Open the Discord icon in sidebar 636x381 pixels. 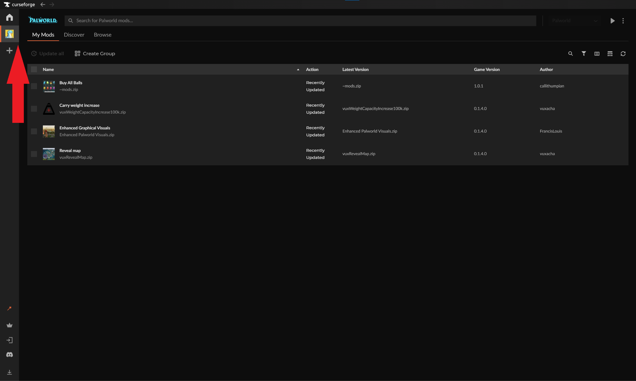[10, 355]
